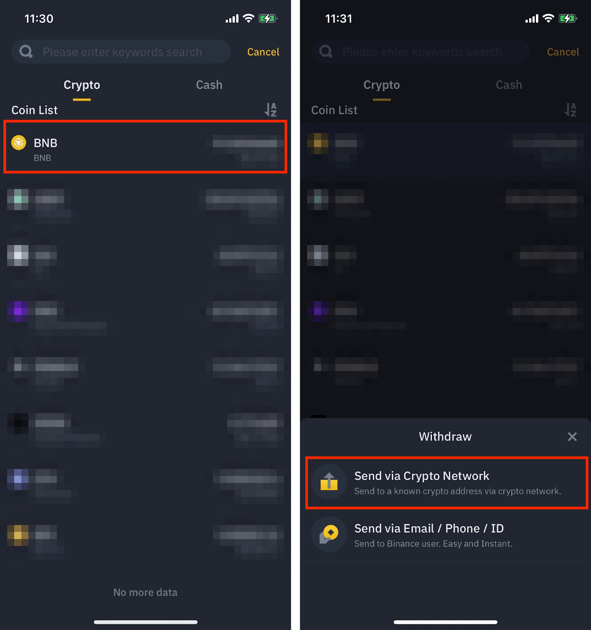Click the search magnifier icon on left screen
Screen dimensions: 591x630
(26, 52)
